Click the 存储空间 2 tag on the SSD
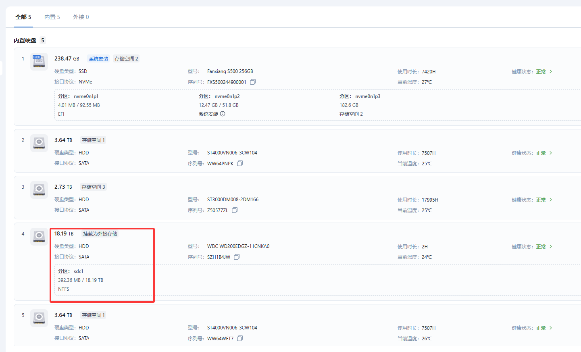 [126, 59]
